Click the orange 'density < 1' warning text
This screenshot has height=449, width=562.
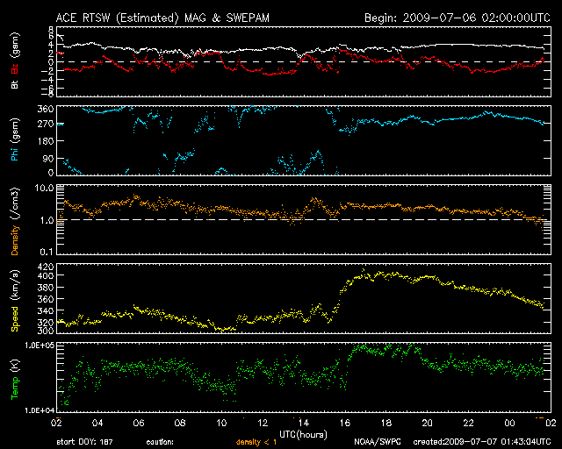point(256,442)
